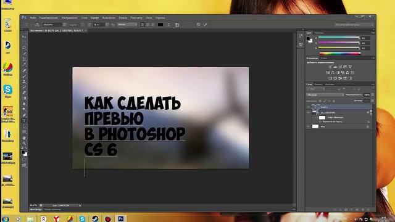Click the color spectrum ramp
The height and width of the screenshot is (222, 395).
(340, 54)
